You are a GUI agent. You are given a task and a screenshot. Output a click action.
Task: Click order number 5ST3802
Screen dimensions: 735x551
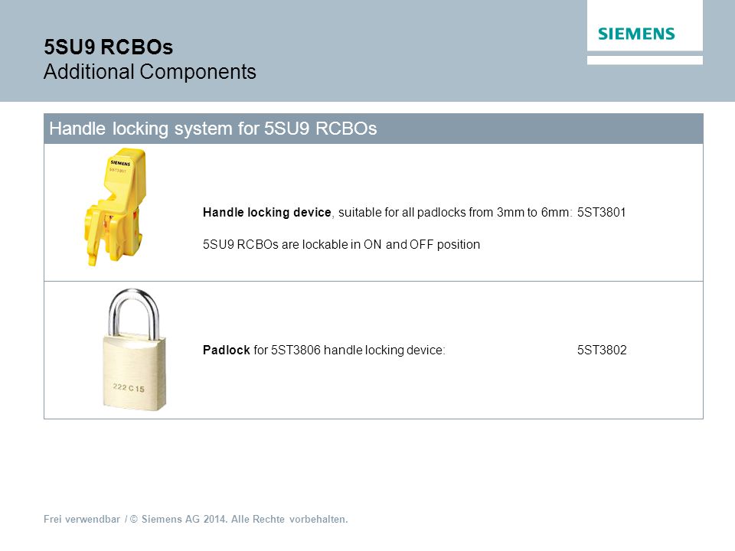(602, 350)
